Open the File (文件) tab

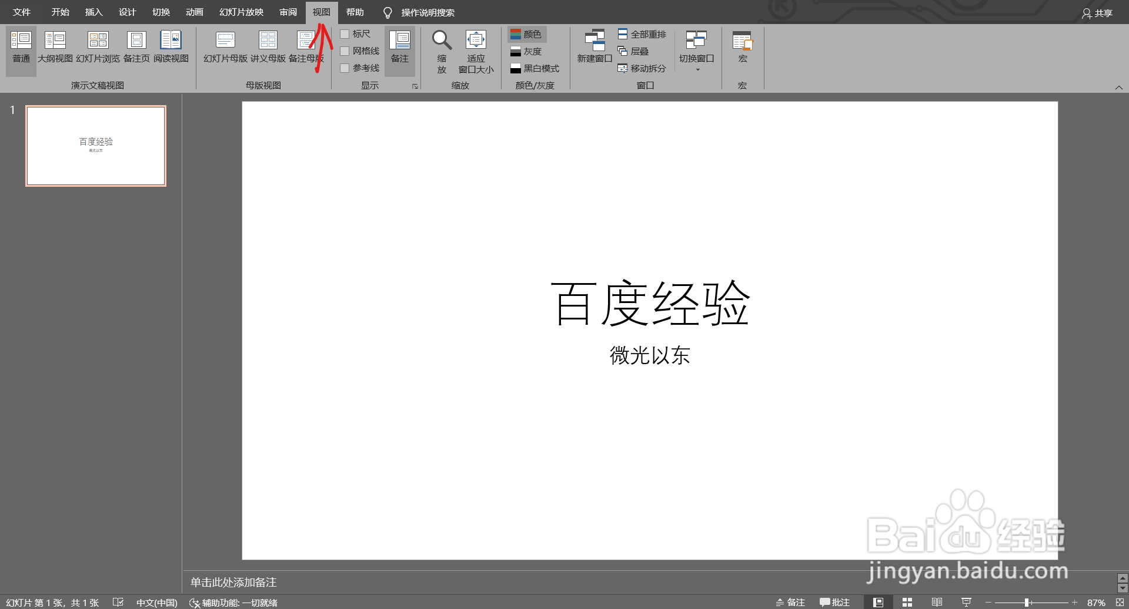tap(22, 12)
